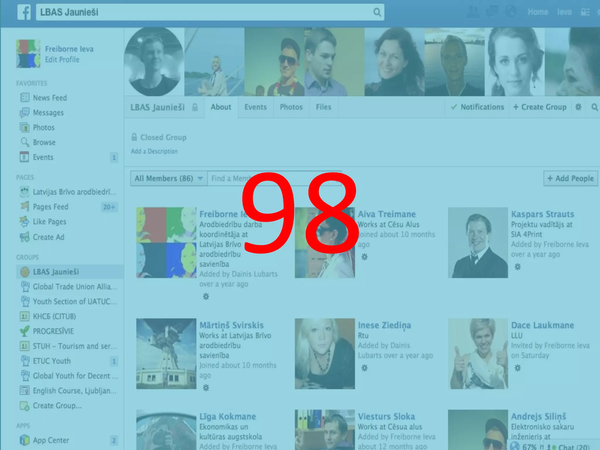
Task: Open gear menu under Kaspars Strauts
Action: [518, 267]
